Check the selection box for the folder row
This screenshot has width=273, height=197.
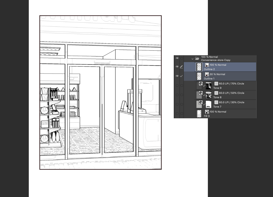pyautogui.click(x=182, y=58)
